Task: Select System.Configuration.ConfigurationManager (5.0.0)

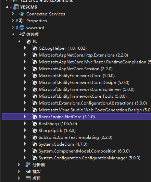Action: click(89, 158)
